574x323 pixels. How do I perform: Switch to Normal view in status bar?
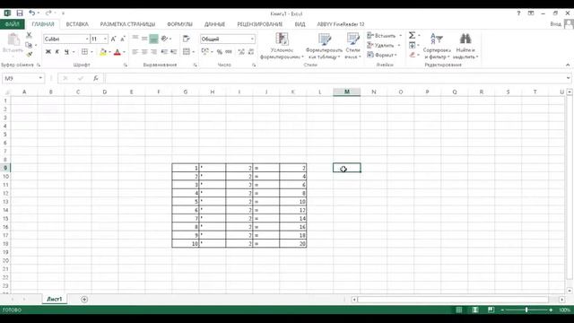(x=459, y=310)
